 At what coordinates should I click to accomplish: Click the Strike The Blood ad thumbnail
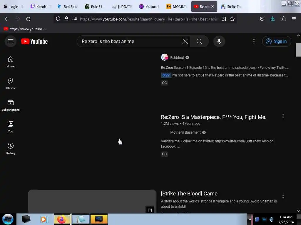pyautogui.click(x=92, y=201)
